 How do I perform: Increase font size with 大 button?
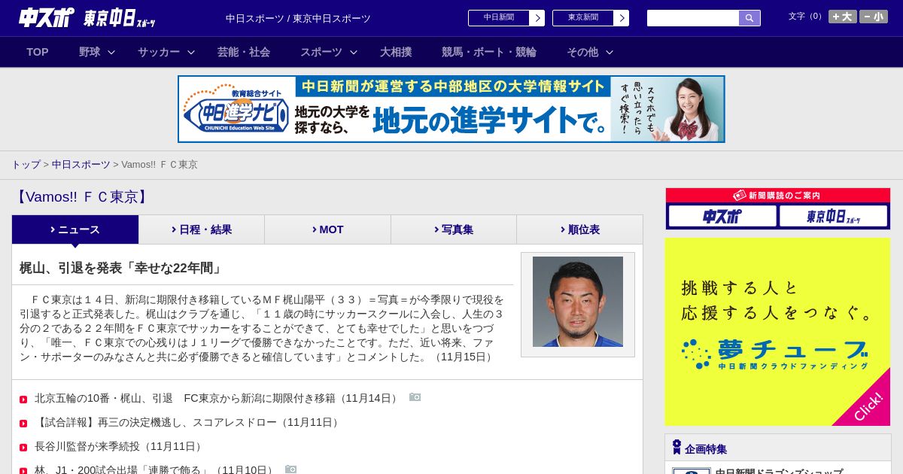tap(842, 17)
